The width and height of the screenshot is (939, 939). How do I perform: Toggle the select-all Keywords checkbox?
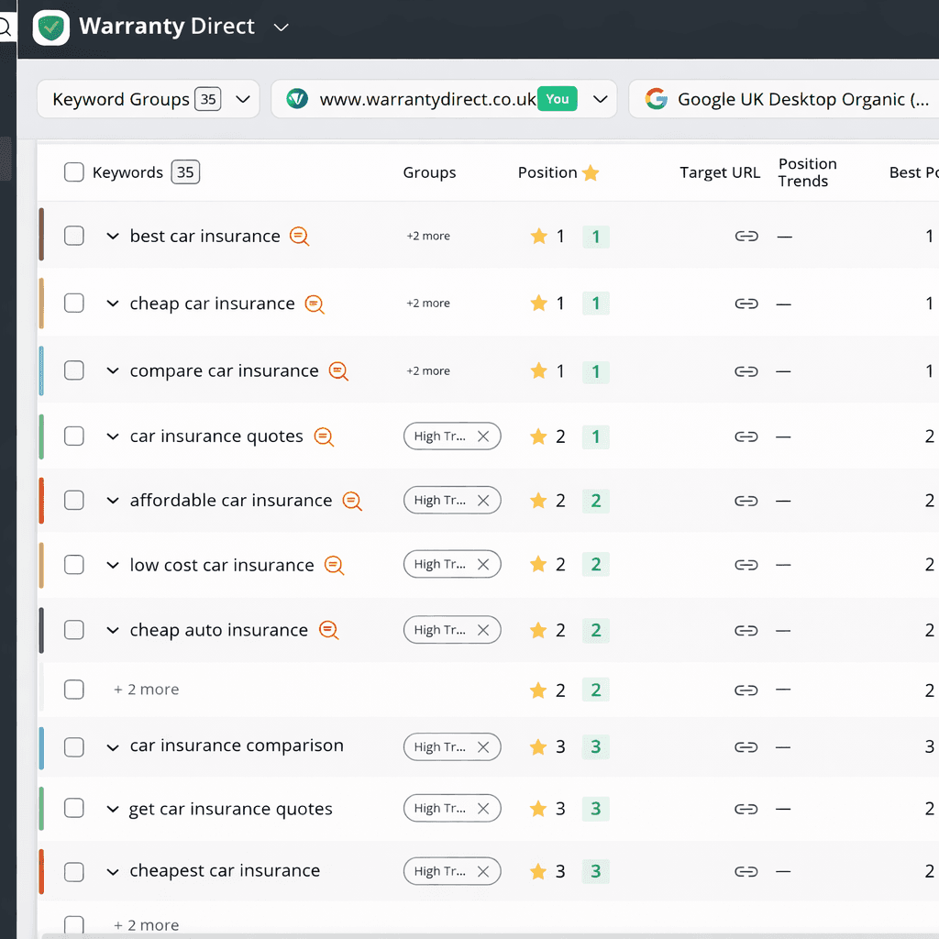(74, 172)
